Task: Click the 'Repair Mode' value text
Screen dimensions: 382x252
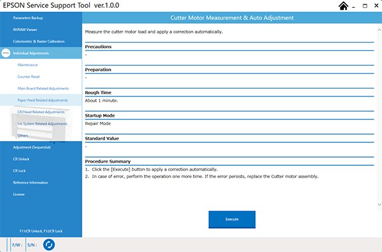Action: point(98,124)
